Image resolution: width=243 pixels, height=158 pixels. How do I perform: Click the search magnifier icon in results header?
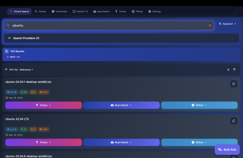coord(7,51)
